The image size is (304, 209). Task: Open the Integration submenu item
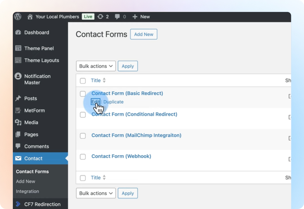pyautogui.click(x=27, y=191)
